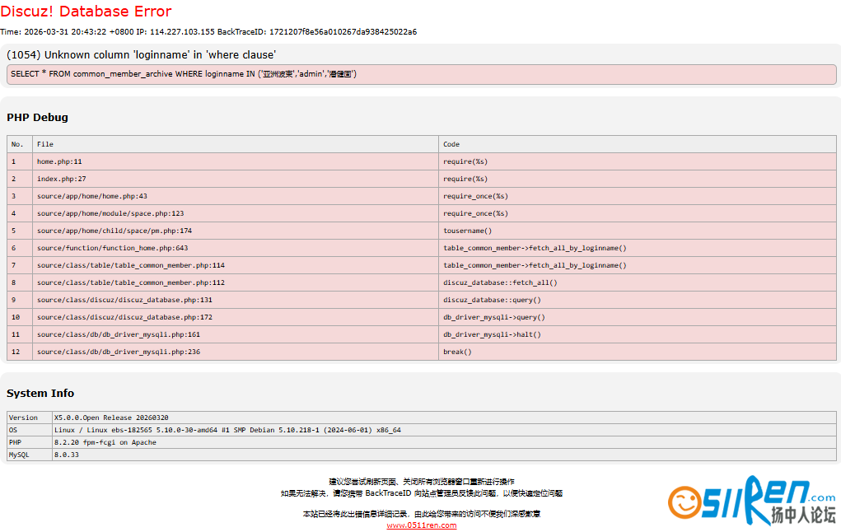Select db_driver_mysqli.php:236 file cell
The width and height of the screenshot is (841, 532).
tap(236, 352)
